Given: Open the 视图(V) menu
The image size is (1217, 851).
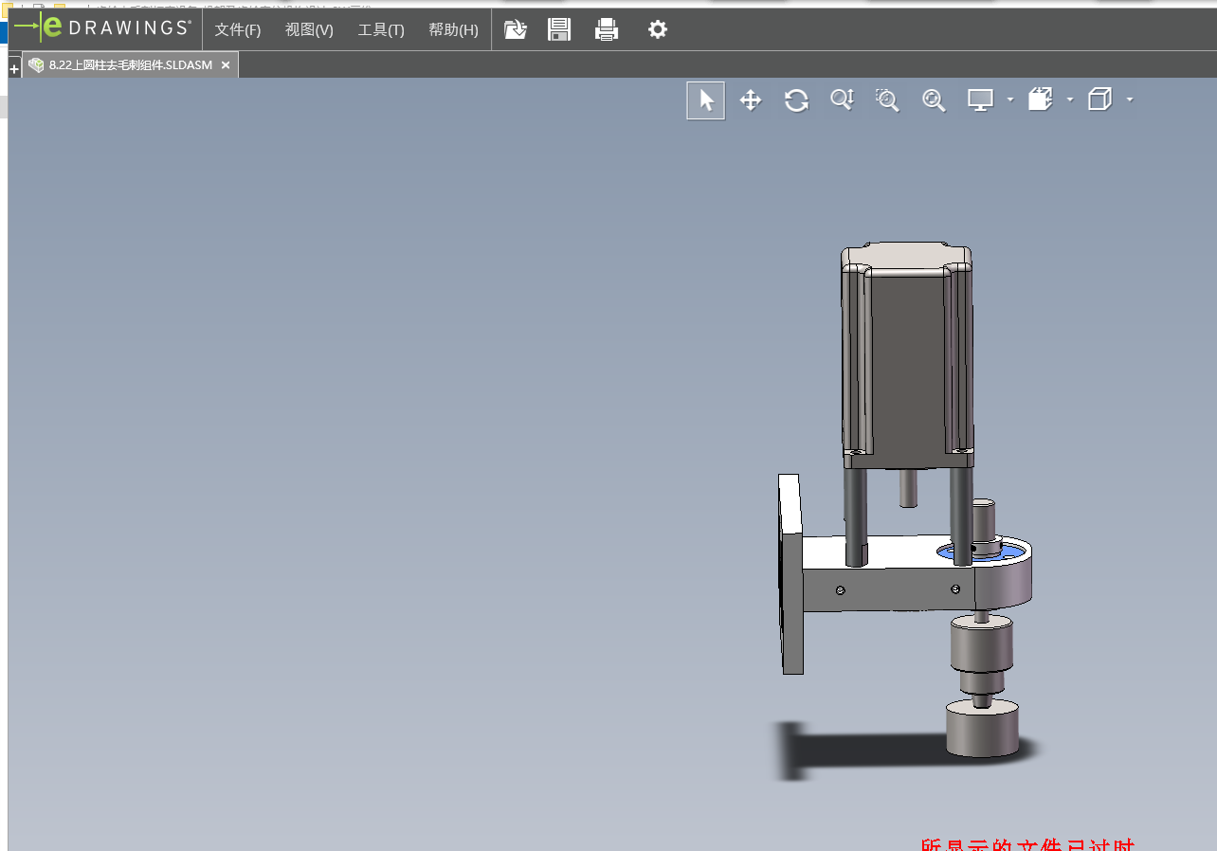Looking at the screenshot, I should 309,29.
